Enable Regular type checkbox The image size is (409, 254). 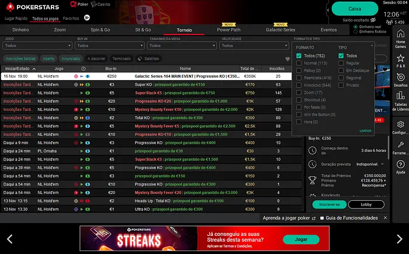341,63
